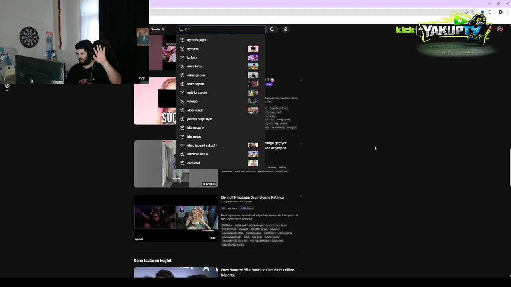
Task: Choose the 'esra erol' suggestion
Action: [x=220, y=163]
